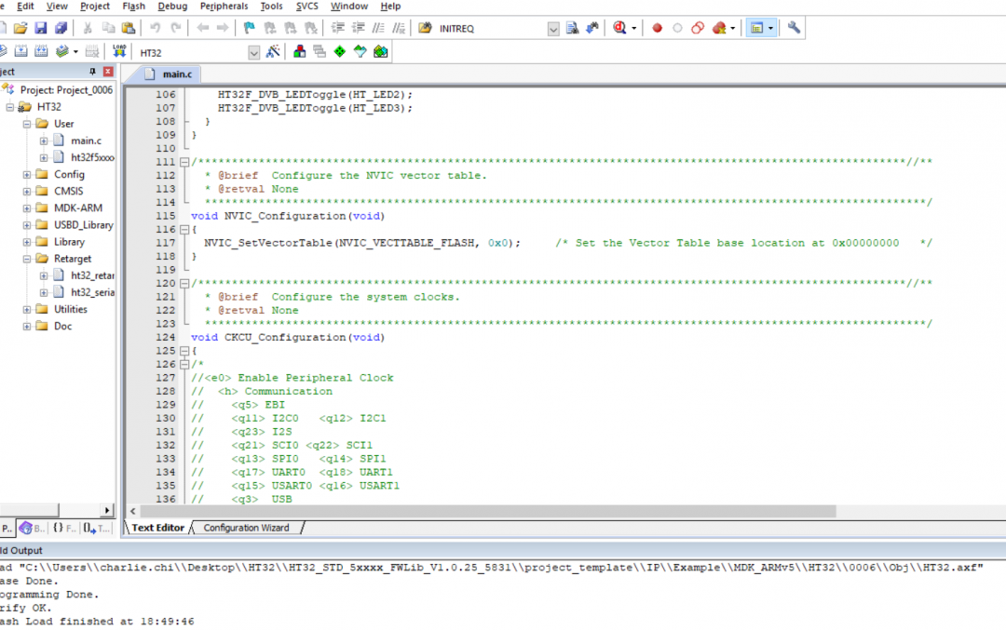The width and height of the screenshot is (1006, 630).
Task: Open the debug session dropdown arrow
Action: [x=634, y=28]
